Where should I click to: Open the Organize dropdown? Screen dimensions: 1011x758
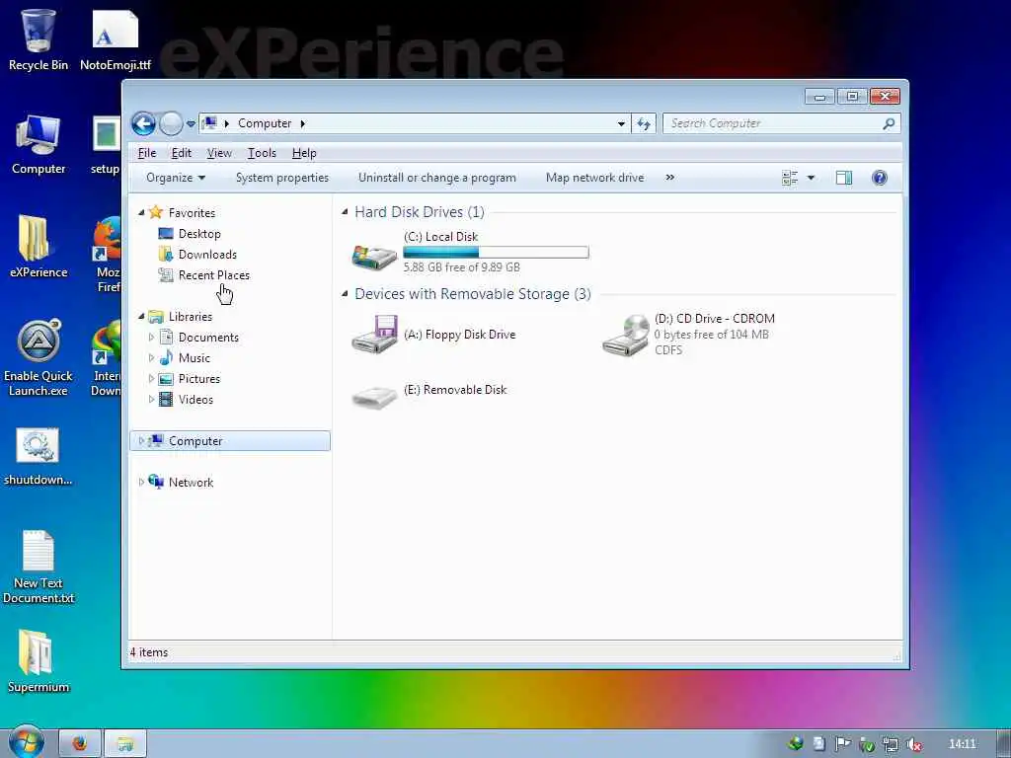176,178
